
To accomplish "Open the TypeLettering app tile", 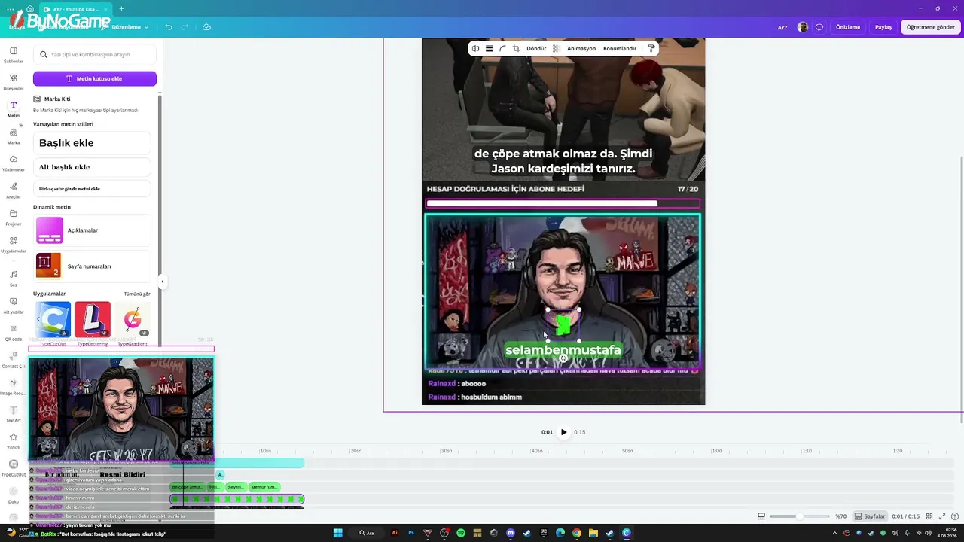I will (93, 320).
